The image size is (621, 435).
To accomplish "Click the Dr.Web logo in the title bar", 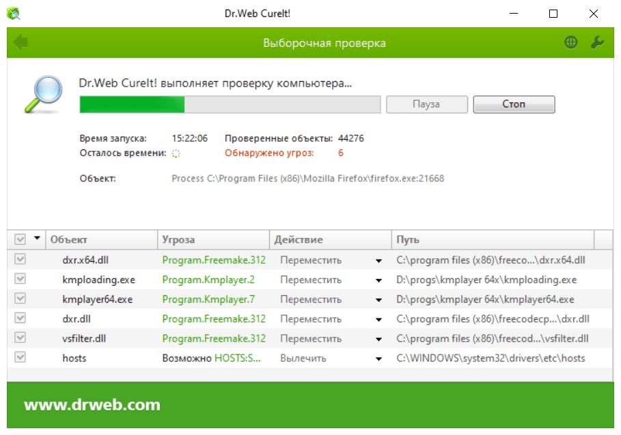I will 12,12.
